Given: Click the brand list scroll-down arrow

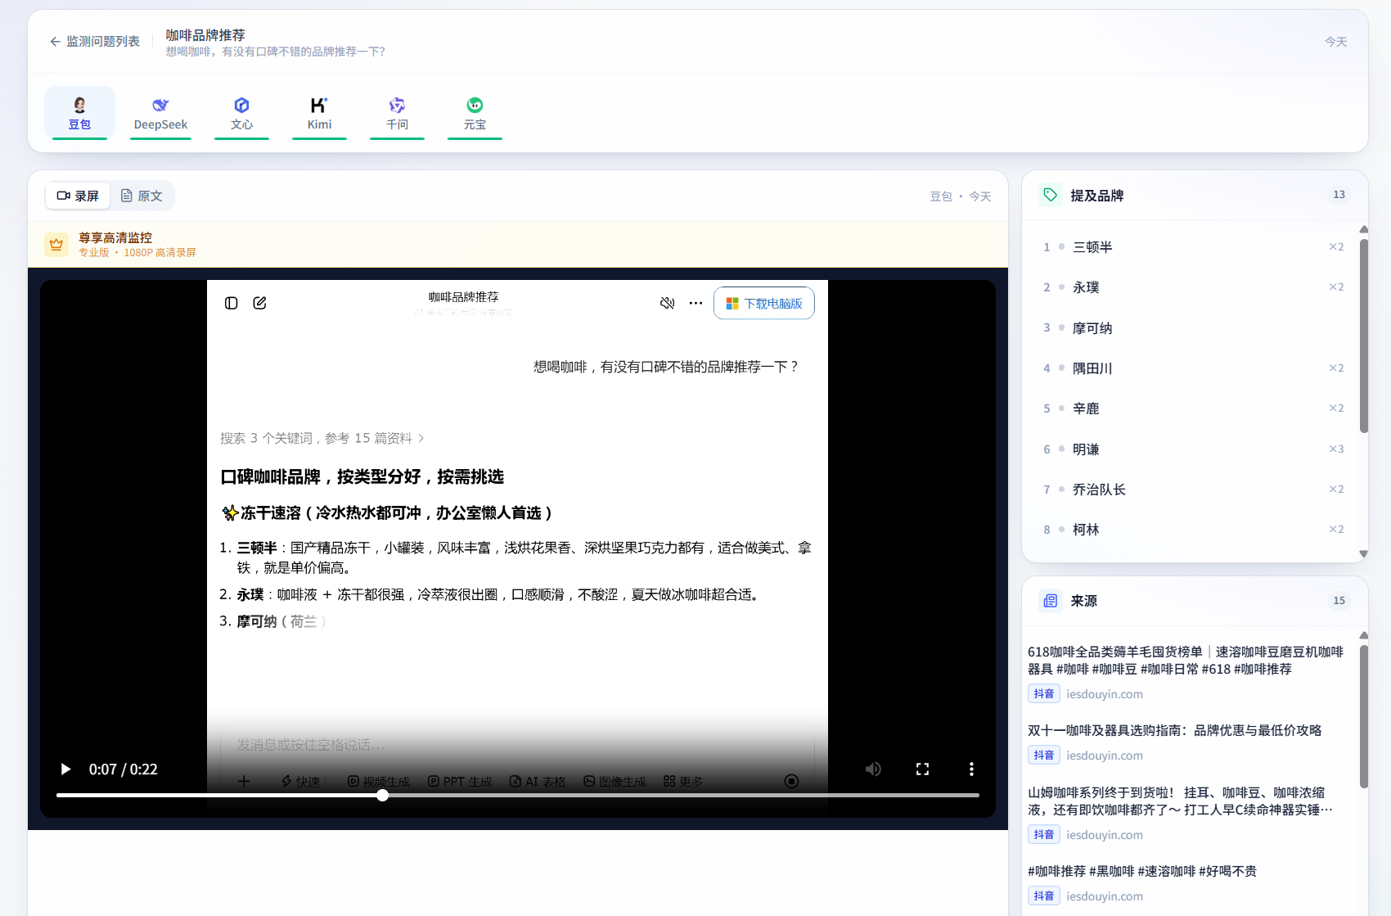Looking at the screenshot, I should coord(1363,554).
